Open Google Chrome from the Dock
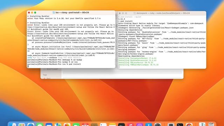Viewport: 224px width, 126px height. pyautogui.click(x=189, y=125)
